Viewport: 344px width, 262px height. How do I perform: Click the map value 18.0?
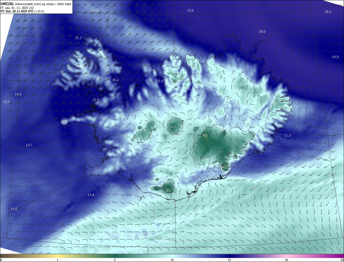262,32
